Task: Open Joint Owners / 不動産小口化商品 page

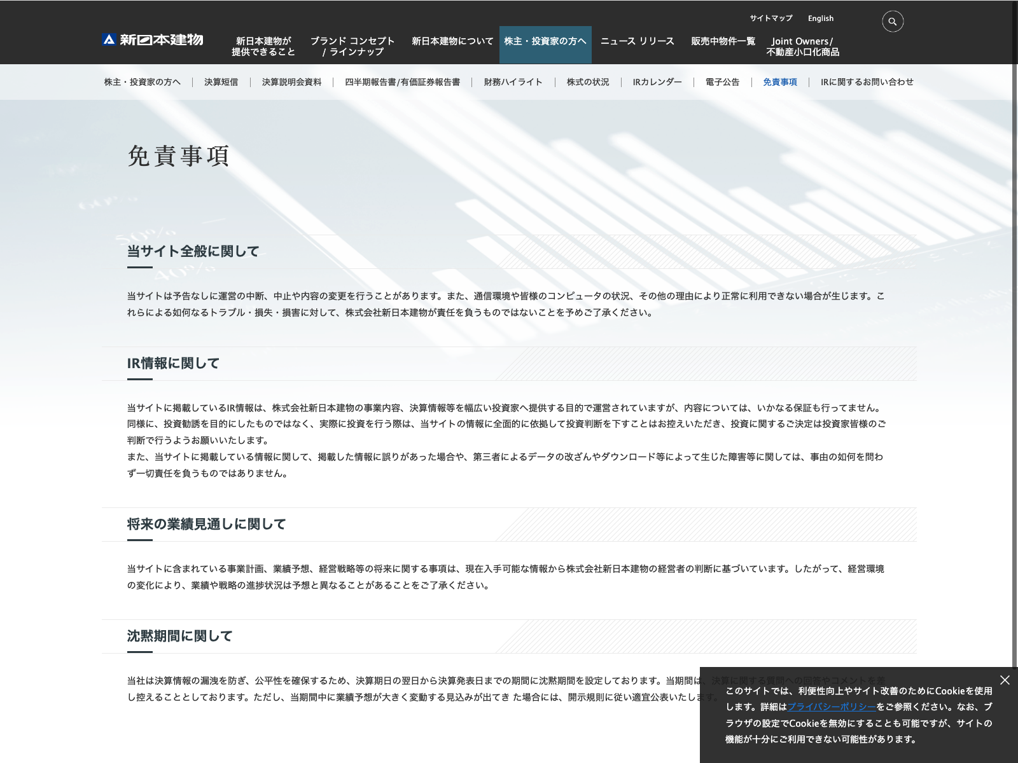Action: [x=802, y=46]
